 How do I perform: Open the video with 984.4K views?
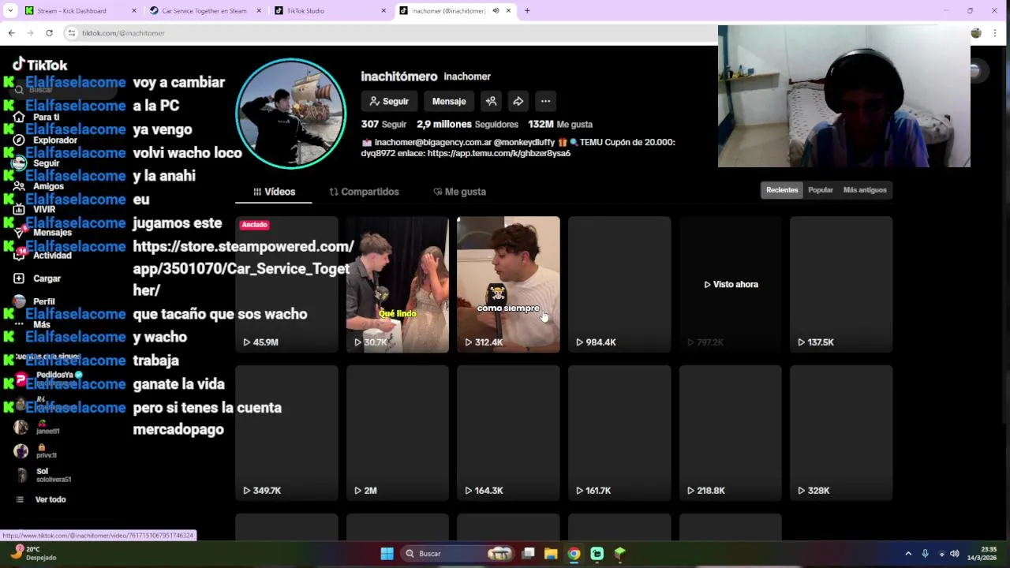click(x=619, y=284)
